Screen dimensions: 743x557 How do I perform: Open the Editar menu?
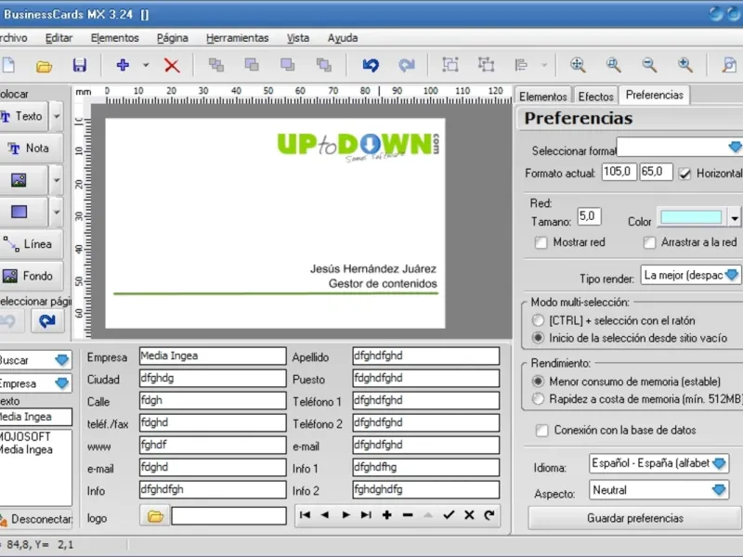[59, 38]
